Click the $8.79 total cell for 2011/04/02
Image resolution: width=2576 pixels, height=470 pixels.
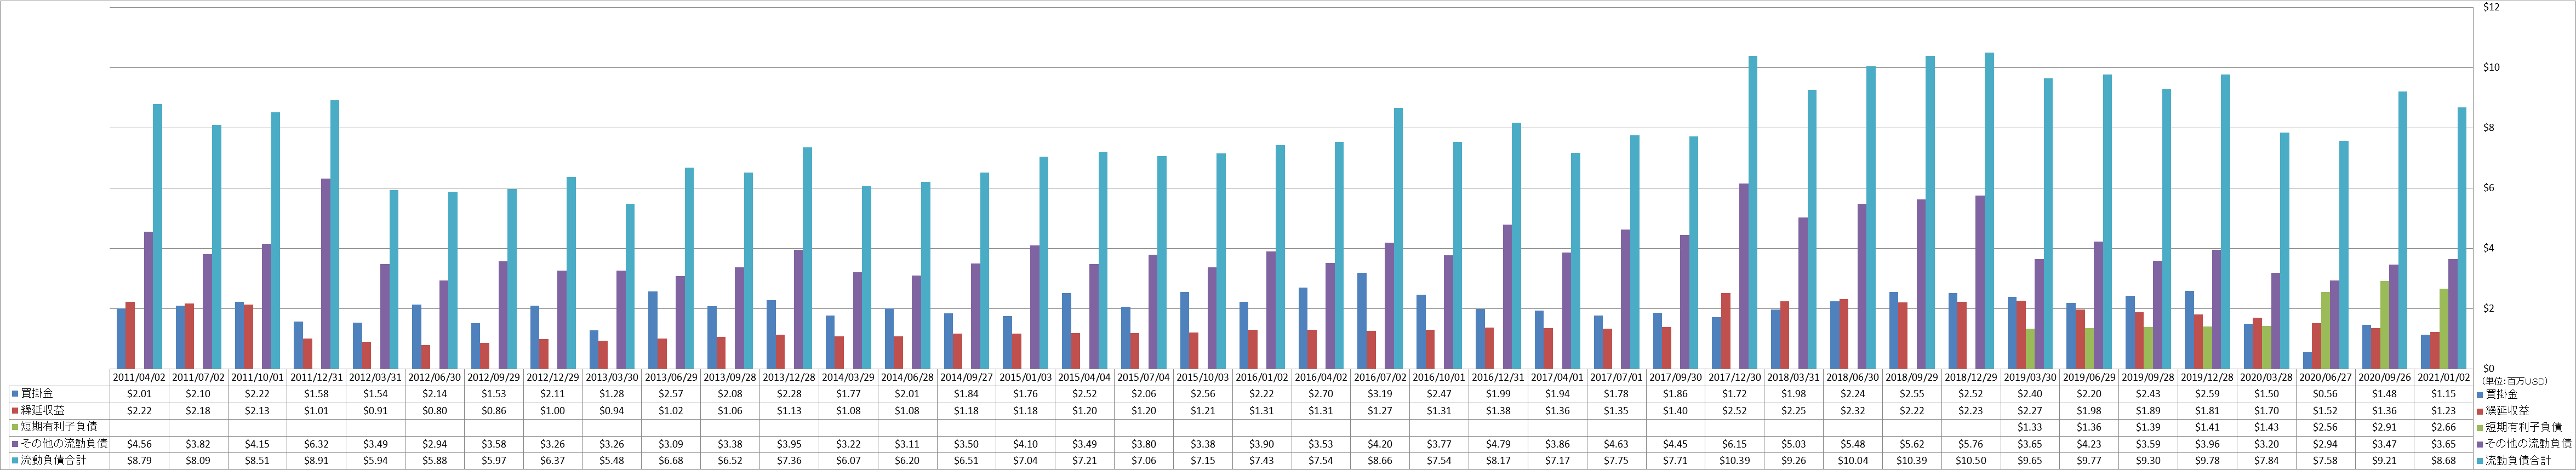pos(138,460)
